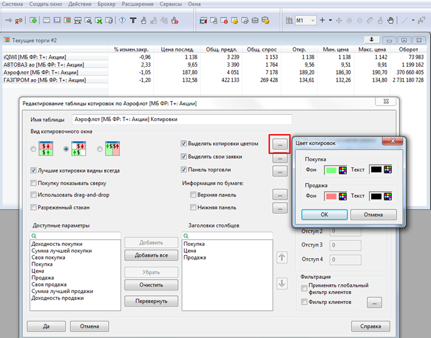Click the chart bars icon before M1
The image size is (431, 338).
pyautogui.click(x=290, y=20)
